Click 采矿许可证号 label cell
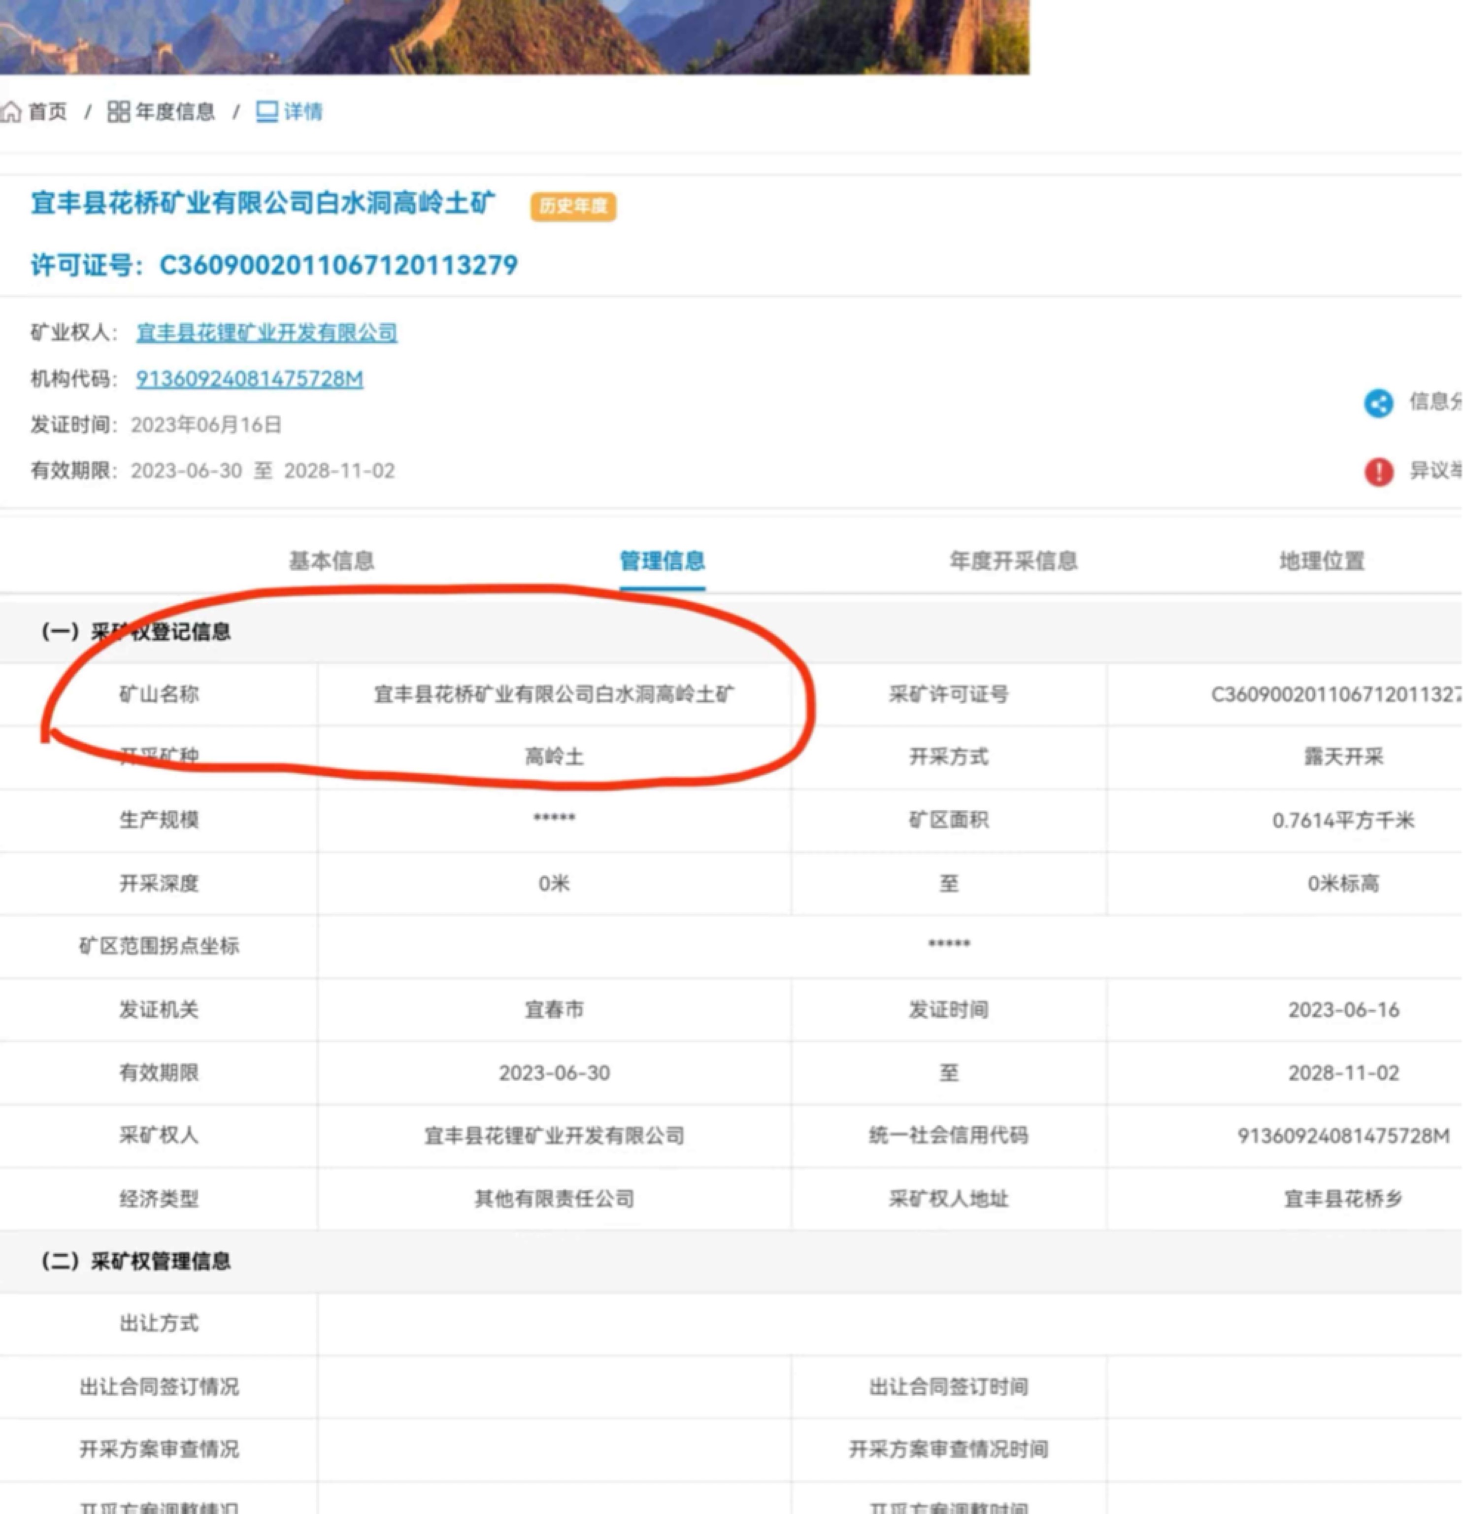The height and width of the screenshot is (1514, 1463). [x=949, y=694]
